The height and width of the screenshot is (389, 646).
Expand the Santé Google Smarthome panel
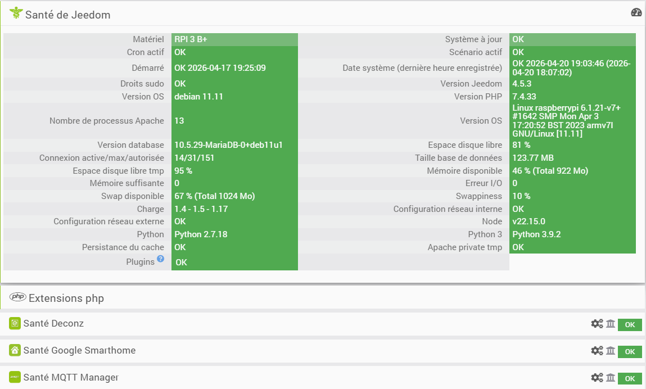click(x=79, y=351)
